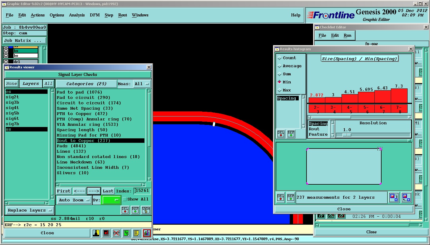Toggle checkbox next to the drl layer

coord(6,62)
